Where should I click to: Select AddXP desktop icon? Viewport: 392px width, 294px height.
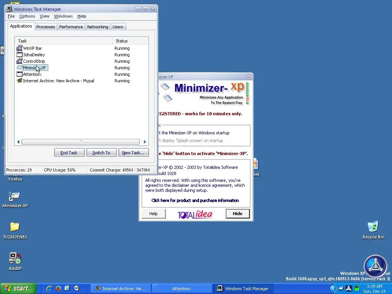click(15, 258)
